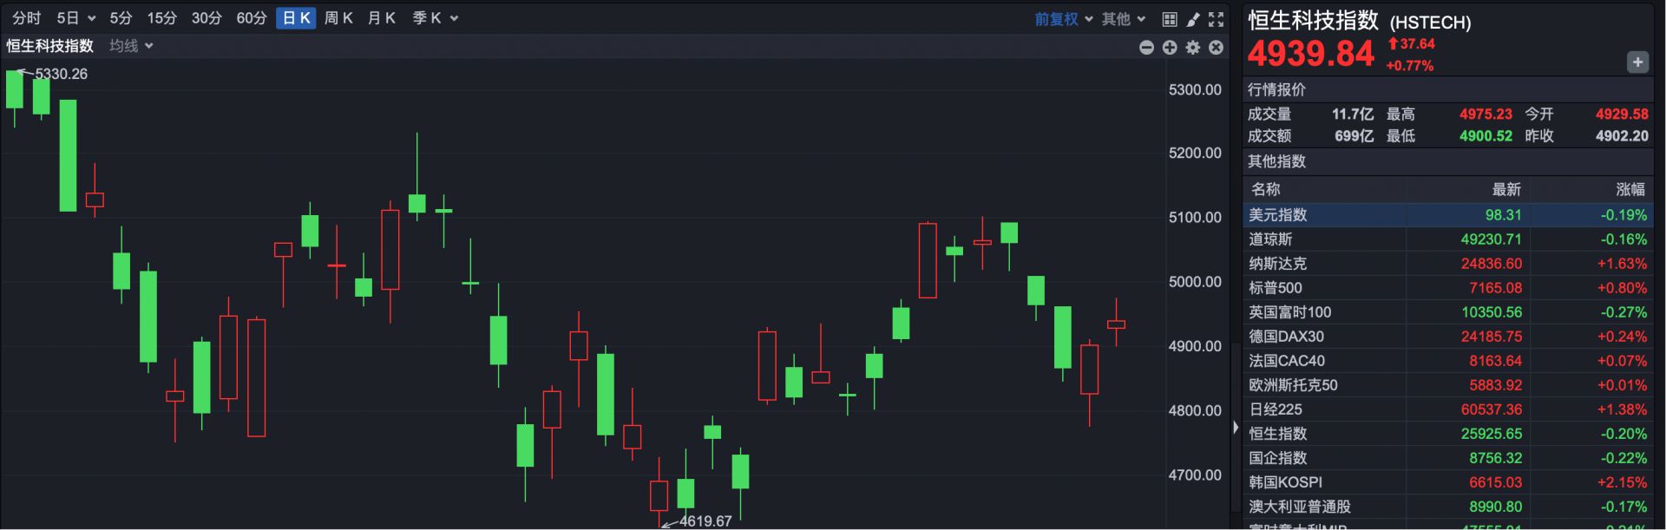Select the 日经225 index row
1666x530 pixels.
[1448, 409]
